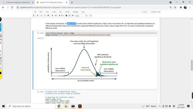
Task: Insert a cell below with plus icon
Action: tap(37, 15)
